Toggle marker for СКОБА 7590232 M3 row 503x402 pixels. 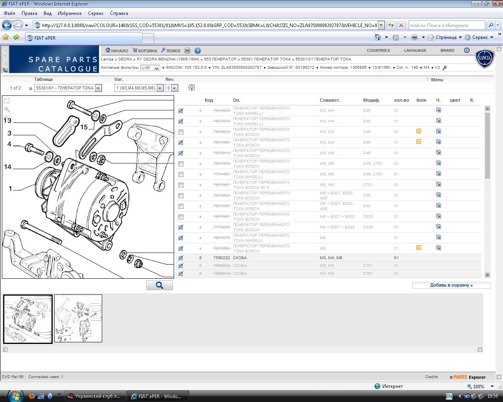(x=181, y=258)
